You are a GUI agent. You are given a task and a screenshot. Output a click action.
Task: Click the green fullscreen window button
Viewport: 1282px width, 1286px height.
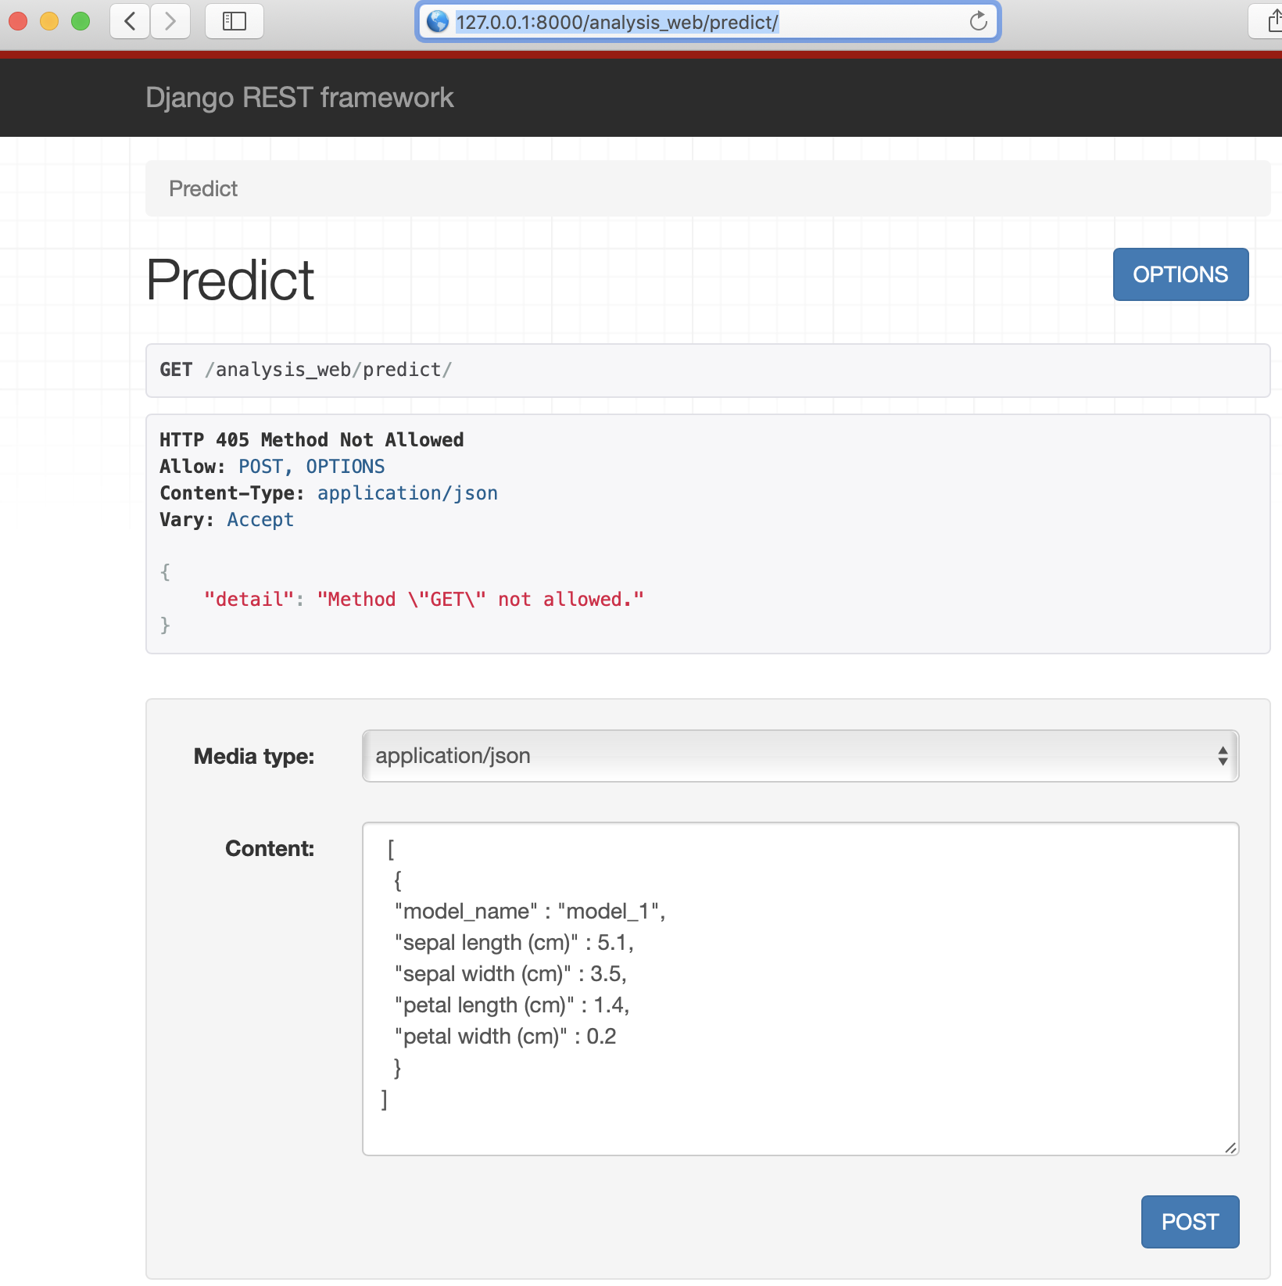point(81,21)
